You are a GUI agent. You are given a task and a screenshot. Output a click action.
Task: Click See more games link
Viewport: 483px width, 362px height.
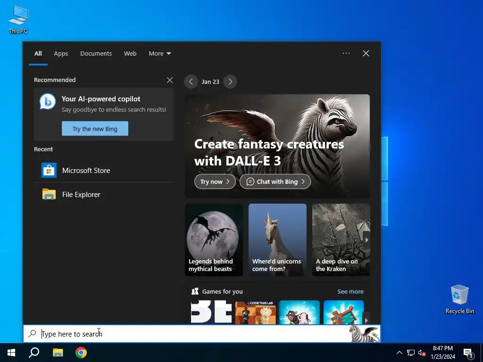coord(350,291)
